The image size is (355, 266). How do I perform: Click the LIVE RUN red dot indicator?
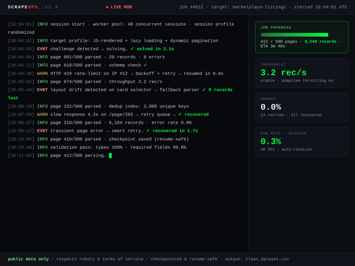point(107,7)
